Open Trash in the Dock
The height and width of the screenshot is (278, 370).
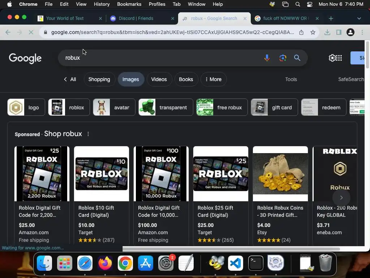click(x=326, y=263)
